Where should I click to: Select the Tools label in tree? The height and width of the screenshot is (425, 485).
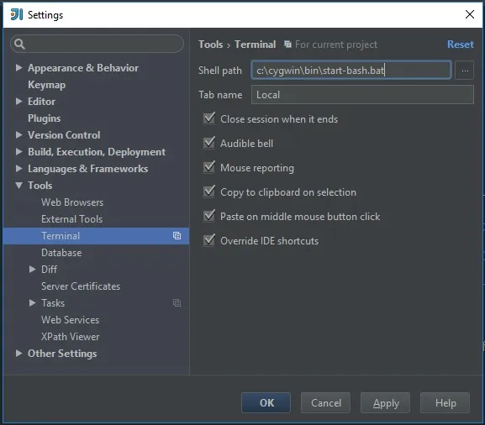40,186
